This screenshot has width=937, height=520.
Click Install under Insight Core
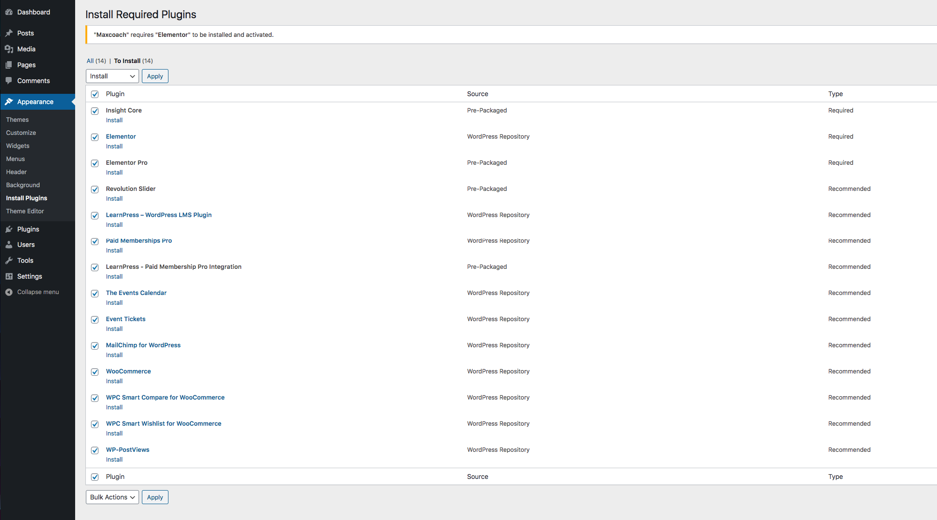click(114, 120)
